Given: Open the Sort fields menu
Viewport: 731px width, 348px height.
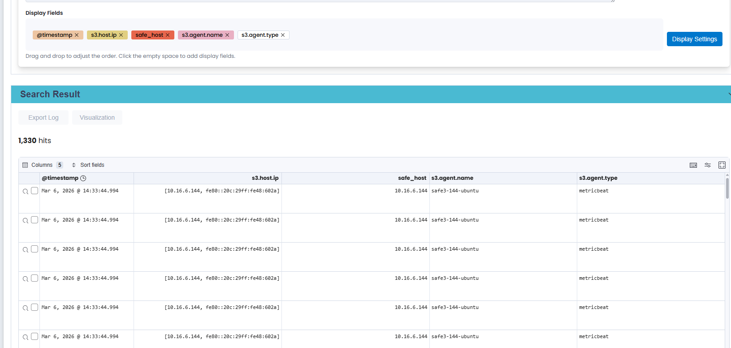Looking at the screenshot, I should pos(88,165).
